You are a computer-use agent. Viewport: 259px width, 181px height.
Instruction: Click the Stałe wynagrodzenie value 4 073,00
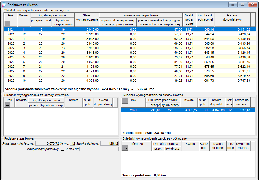[92, 62]
